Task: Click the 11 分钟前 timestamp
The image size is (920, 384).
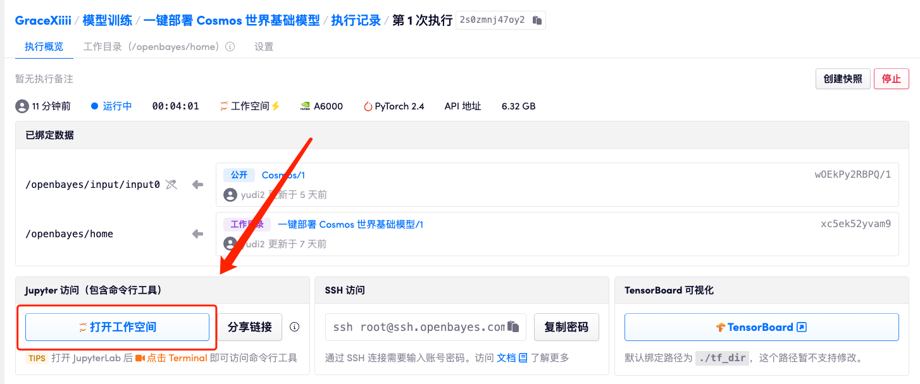Action: point(51,106)
